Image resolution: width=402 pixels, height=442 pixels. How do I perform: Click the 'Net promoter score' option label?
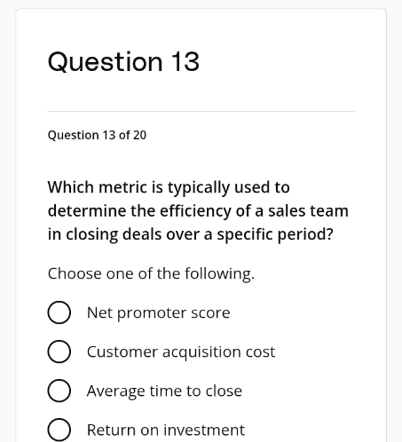coord(158,313)
